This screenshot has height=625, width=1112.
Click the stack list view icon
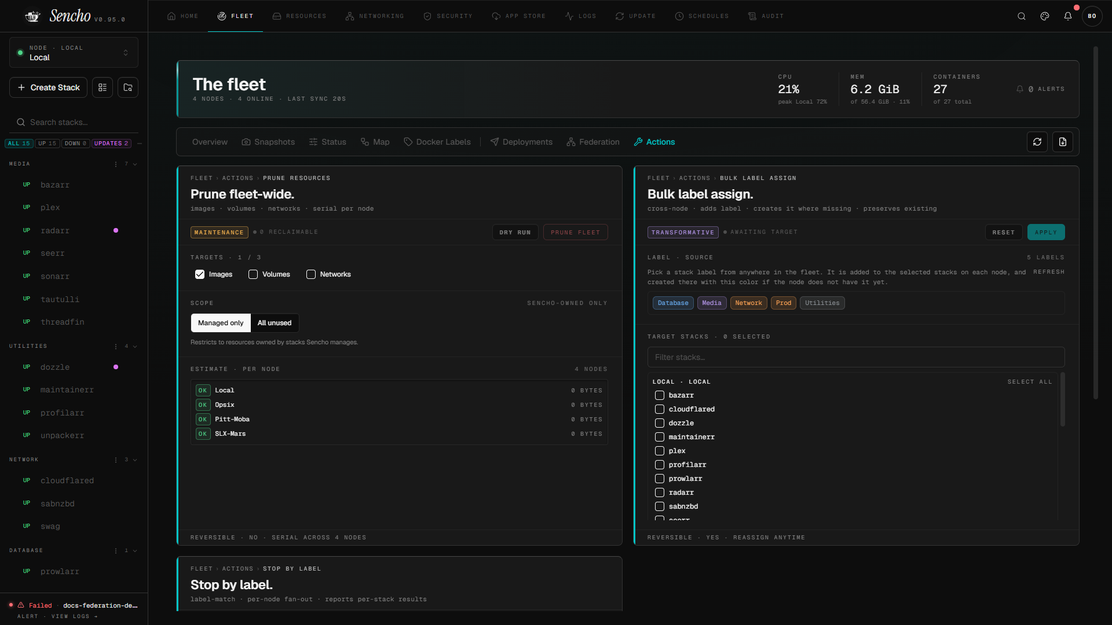coord(103,87)
